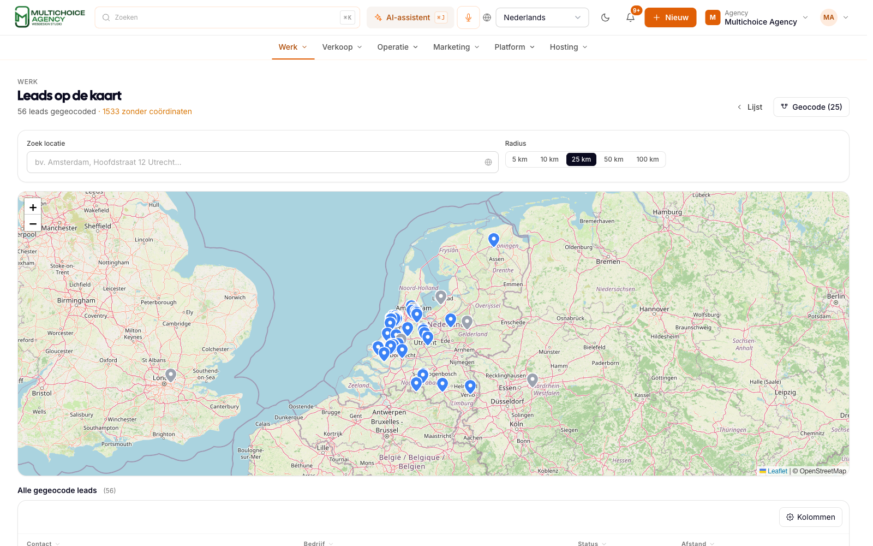Screen dimensions: 873x546
Task: Open the Verkoop menu
Action: (x=342, y=47)
